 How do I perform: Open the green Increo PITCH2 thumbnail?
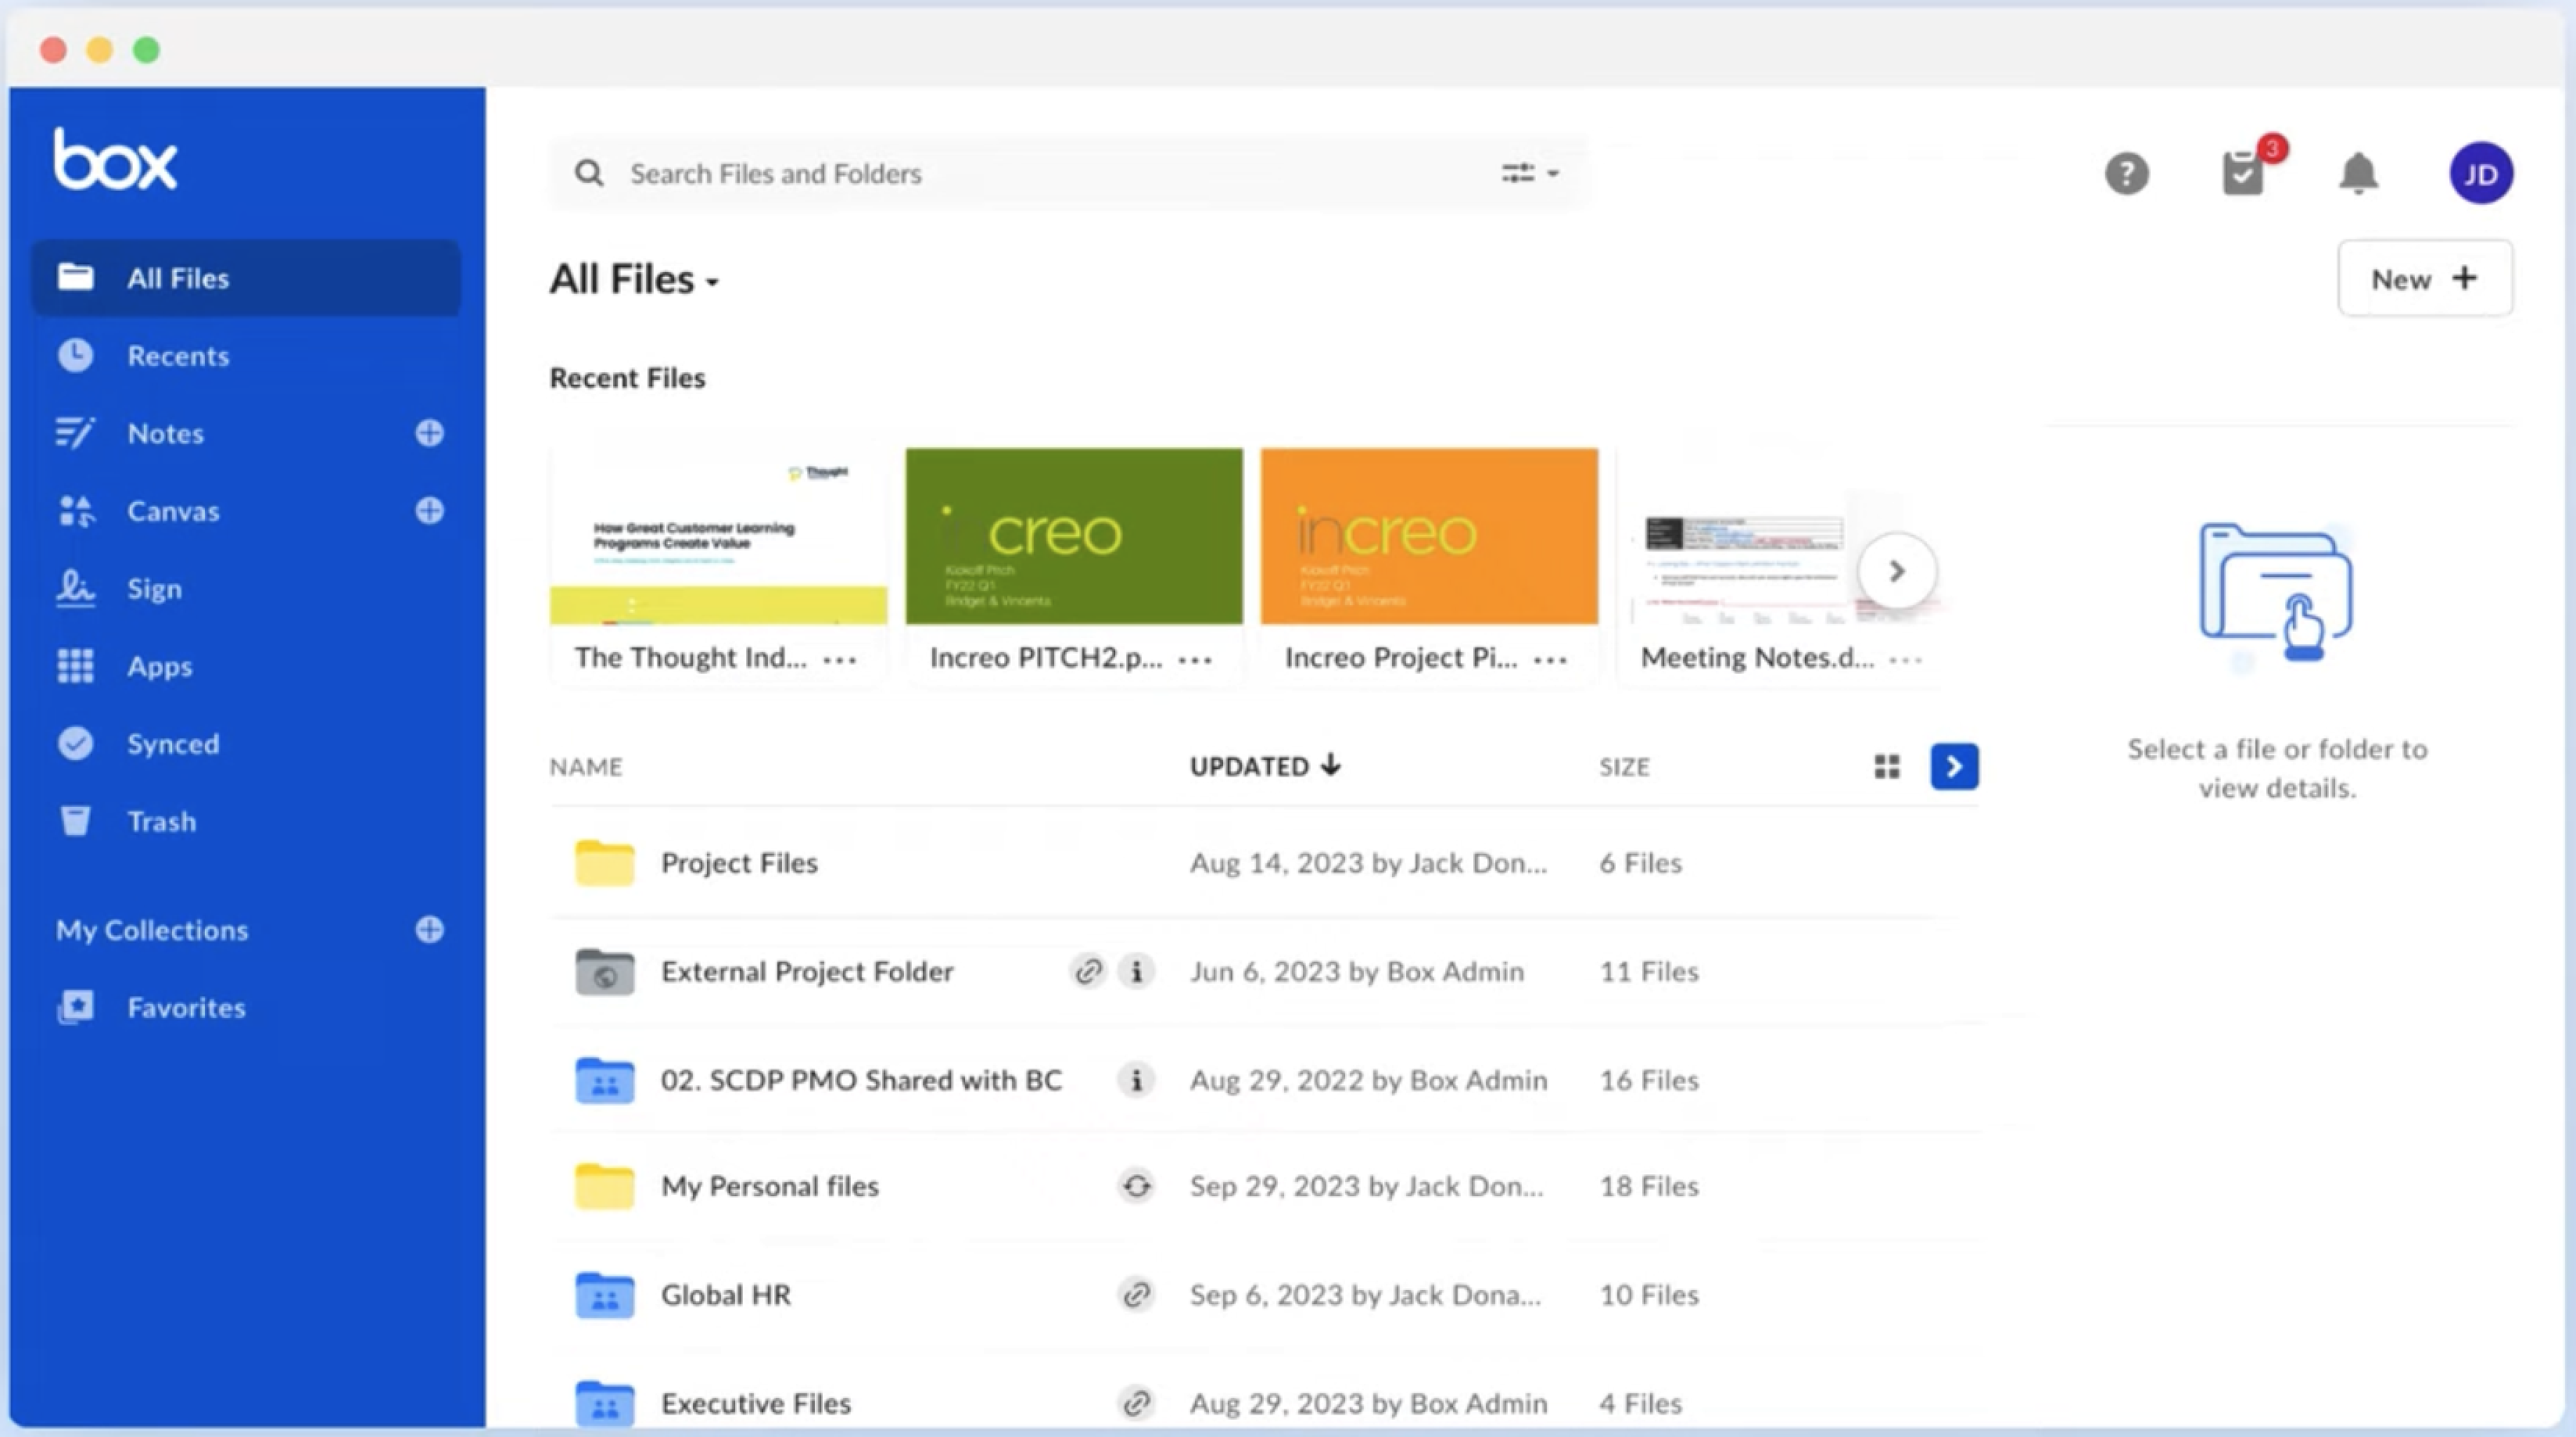1074,536
